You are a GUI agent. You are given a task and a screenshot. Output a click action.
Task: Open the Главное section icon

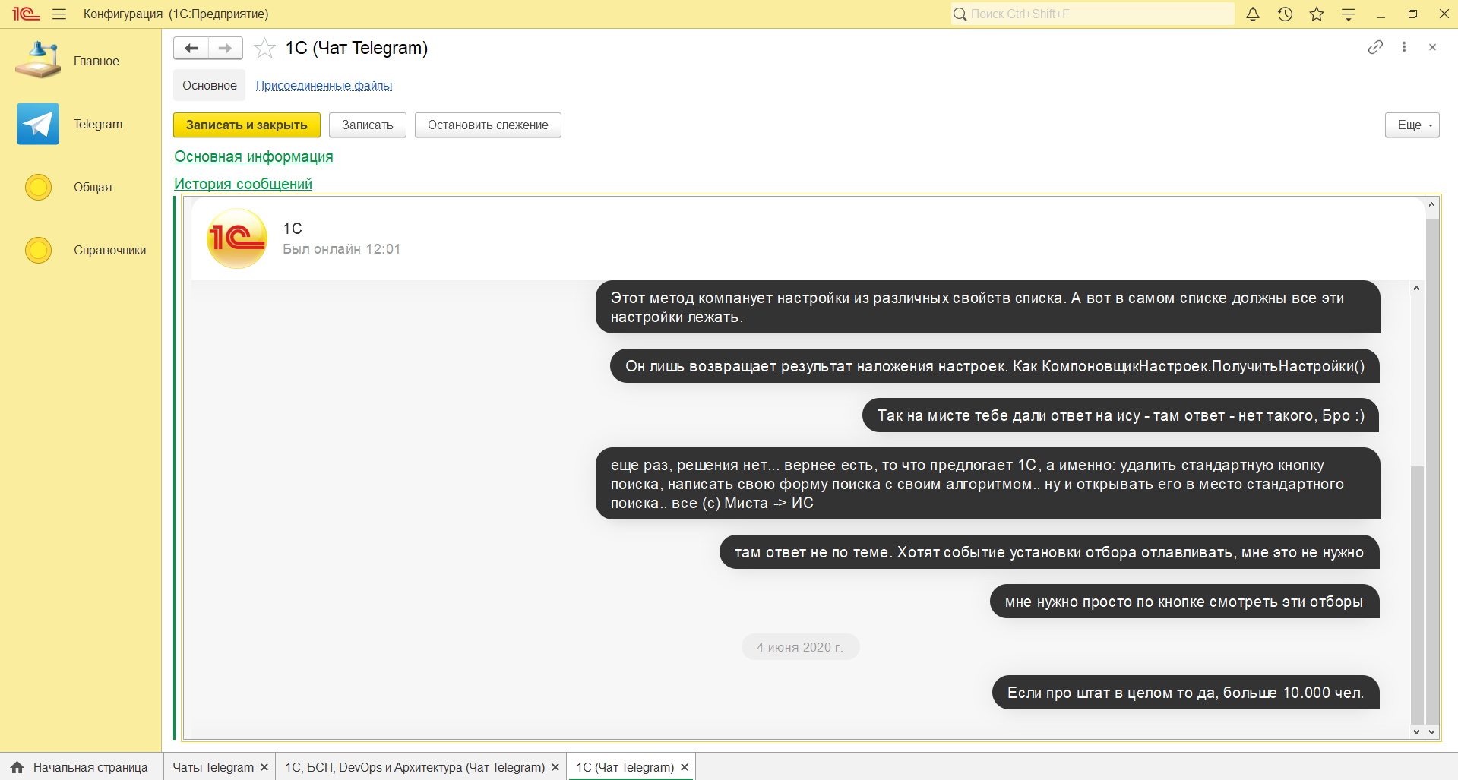point(38,61)
